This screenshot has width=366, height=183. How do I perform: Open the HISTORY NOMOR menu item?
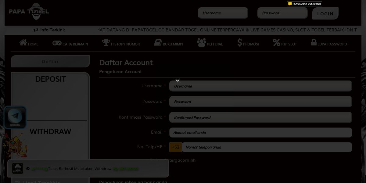point(125,44)
